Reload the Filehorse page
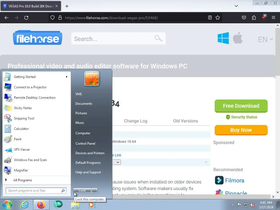This screenshot has height=210, width=280. (26, 18)
